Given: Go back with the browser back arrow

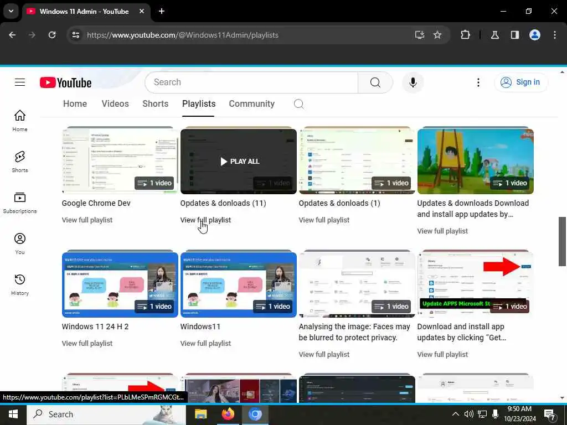Looking at the screenshot, I should (x=12, y=35).
